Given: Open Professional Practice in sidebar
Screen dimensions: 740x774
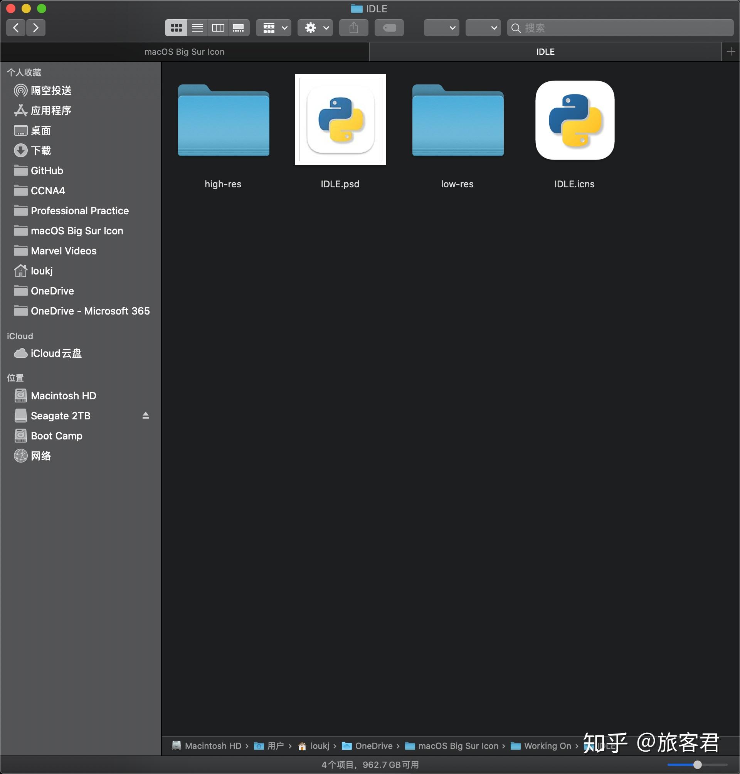Looking at the screenshot, I should pos(81,211).
